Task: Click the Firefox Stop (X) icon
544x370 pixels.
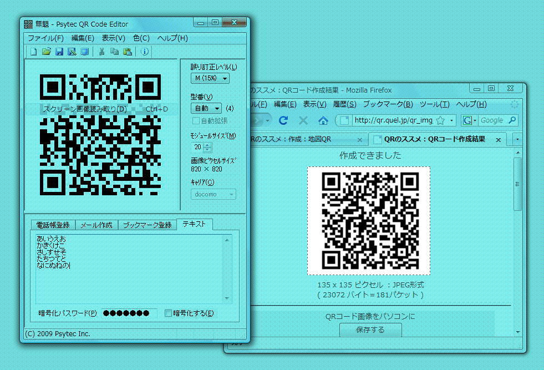Action: 303,120
